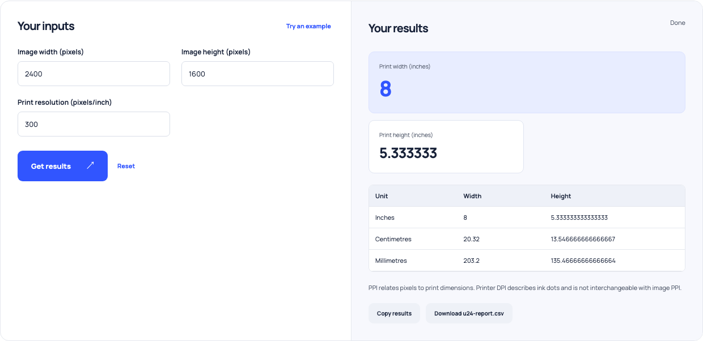Click the Inches row label

click(385, 218)
